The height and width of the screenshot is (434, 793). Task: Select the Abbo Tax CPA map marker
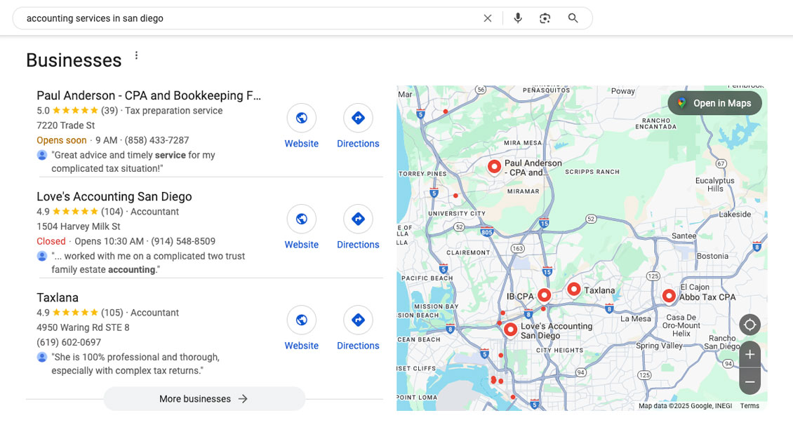[669, 295]
